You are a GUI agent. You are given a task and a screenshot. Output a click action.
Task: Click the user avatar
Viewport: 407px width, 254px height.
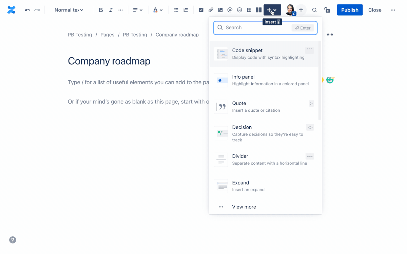[x=290, y=10]
